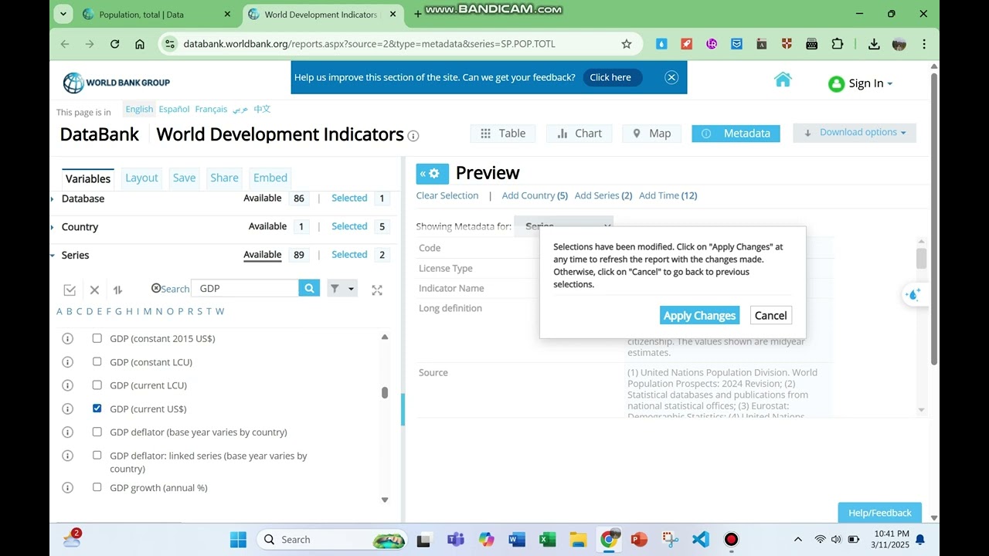Click the Help/Feedback button

coord(879,513)
